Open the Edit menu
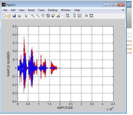Screen dimensions: 133x115 pos(13,10)
